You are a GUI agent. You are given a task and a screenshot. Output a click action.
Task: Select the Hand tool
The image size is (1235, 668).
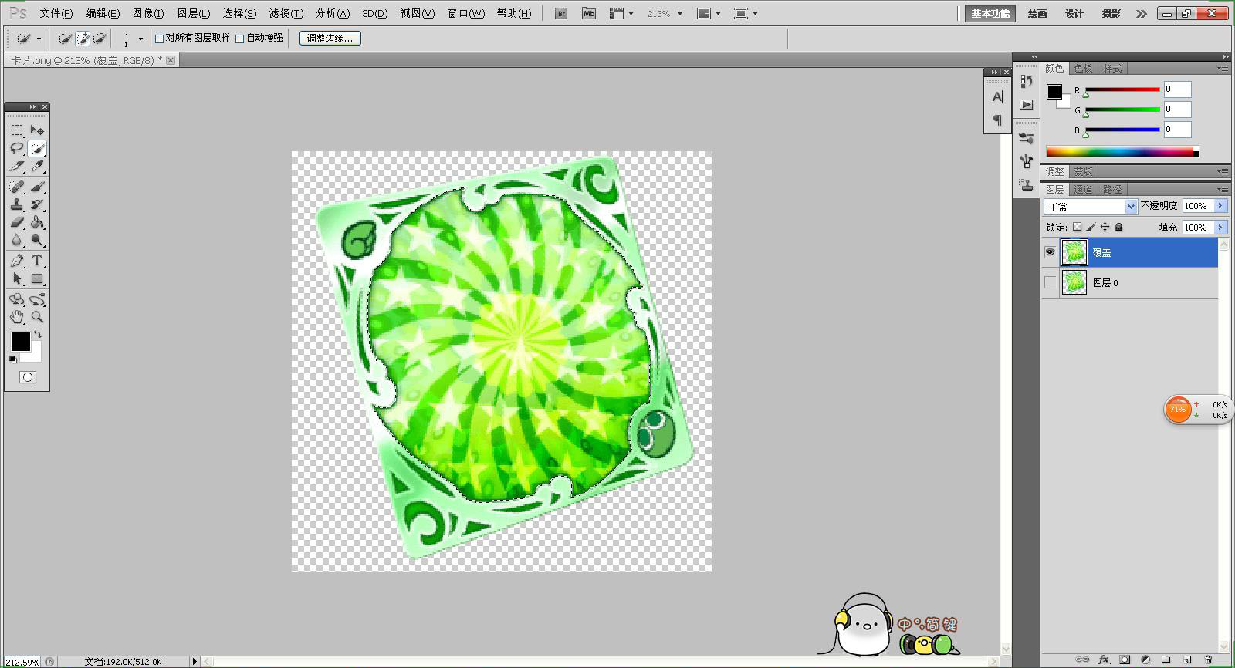[17, 317]
